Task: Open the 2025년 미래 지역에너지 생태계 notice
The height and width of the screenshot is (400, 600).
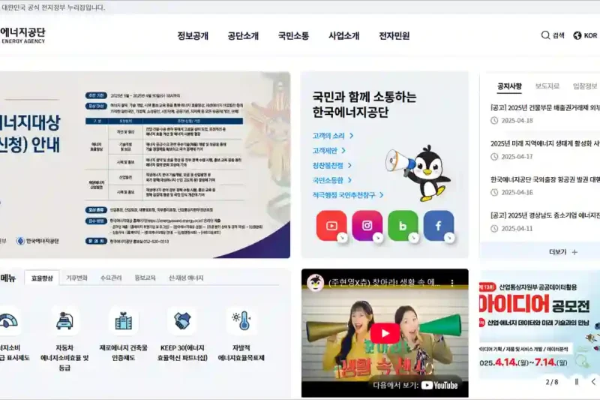Action: [545, 143]
